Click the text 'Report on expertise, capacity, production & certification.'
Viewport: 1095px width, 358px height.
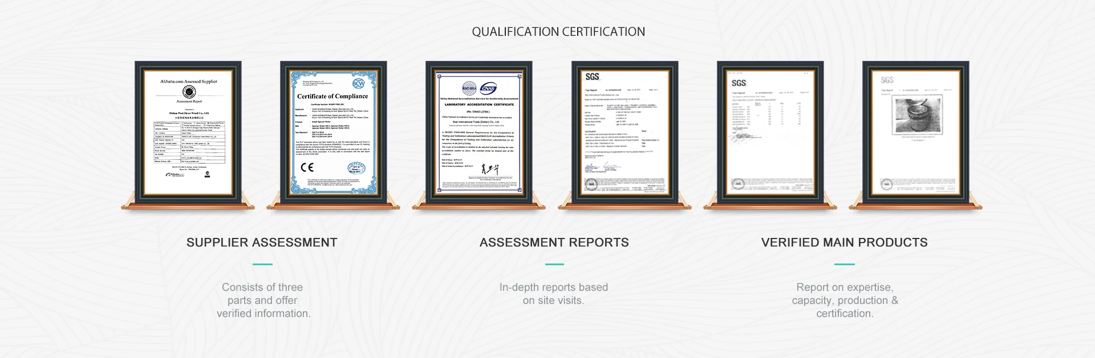click(x=845, y=301)
